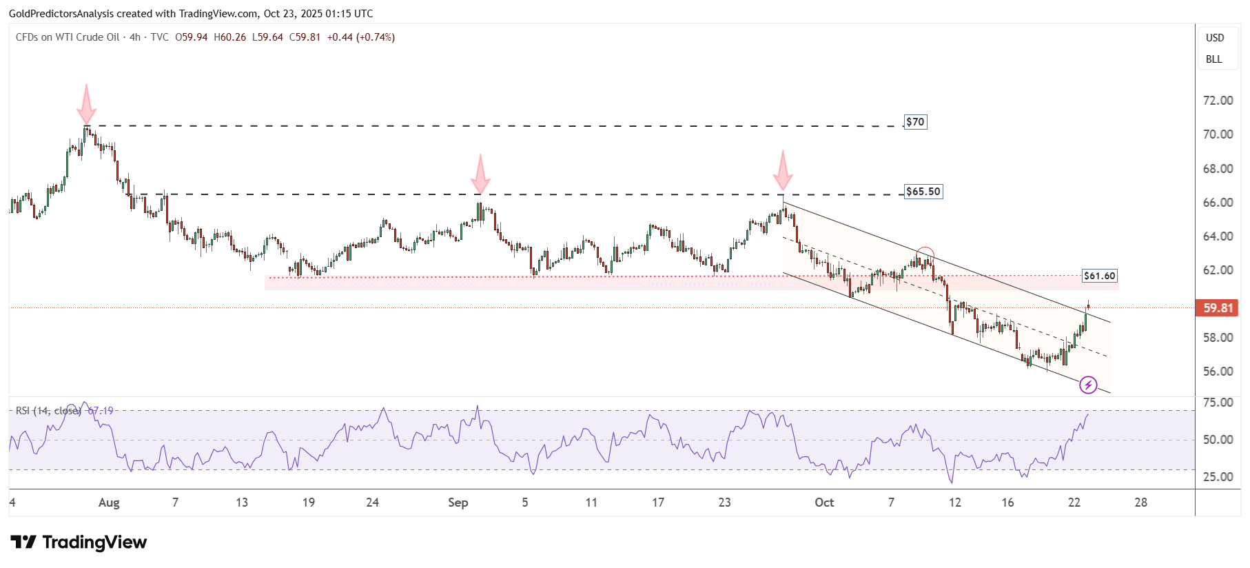Click the 4h timeframe in chart legend
This screenshot has height=568, width=1250.
point(135,37)
